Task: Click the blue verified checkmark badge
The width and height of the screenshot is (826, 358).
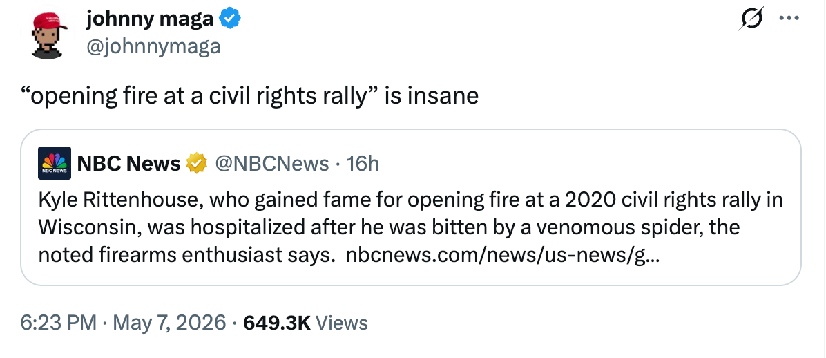Action: pyautogui.click(x=230, y=19)
